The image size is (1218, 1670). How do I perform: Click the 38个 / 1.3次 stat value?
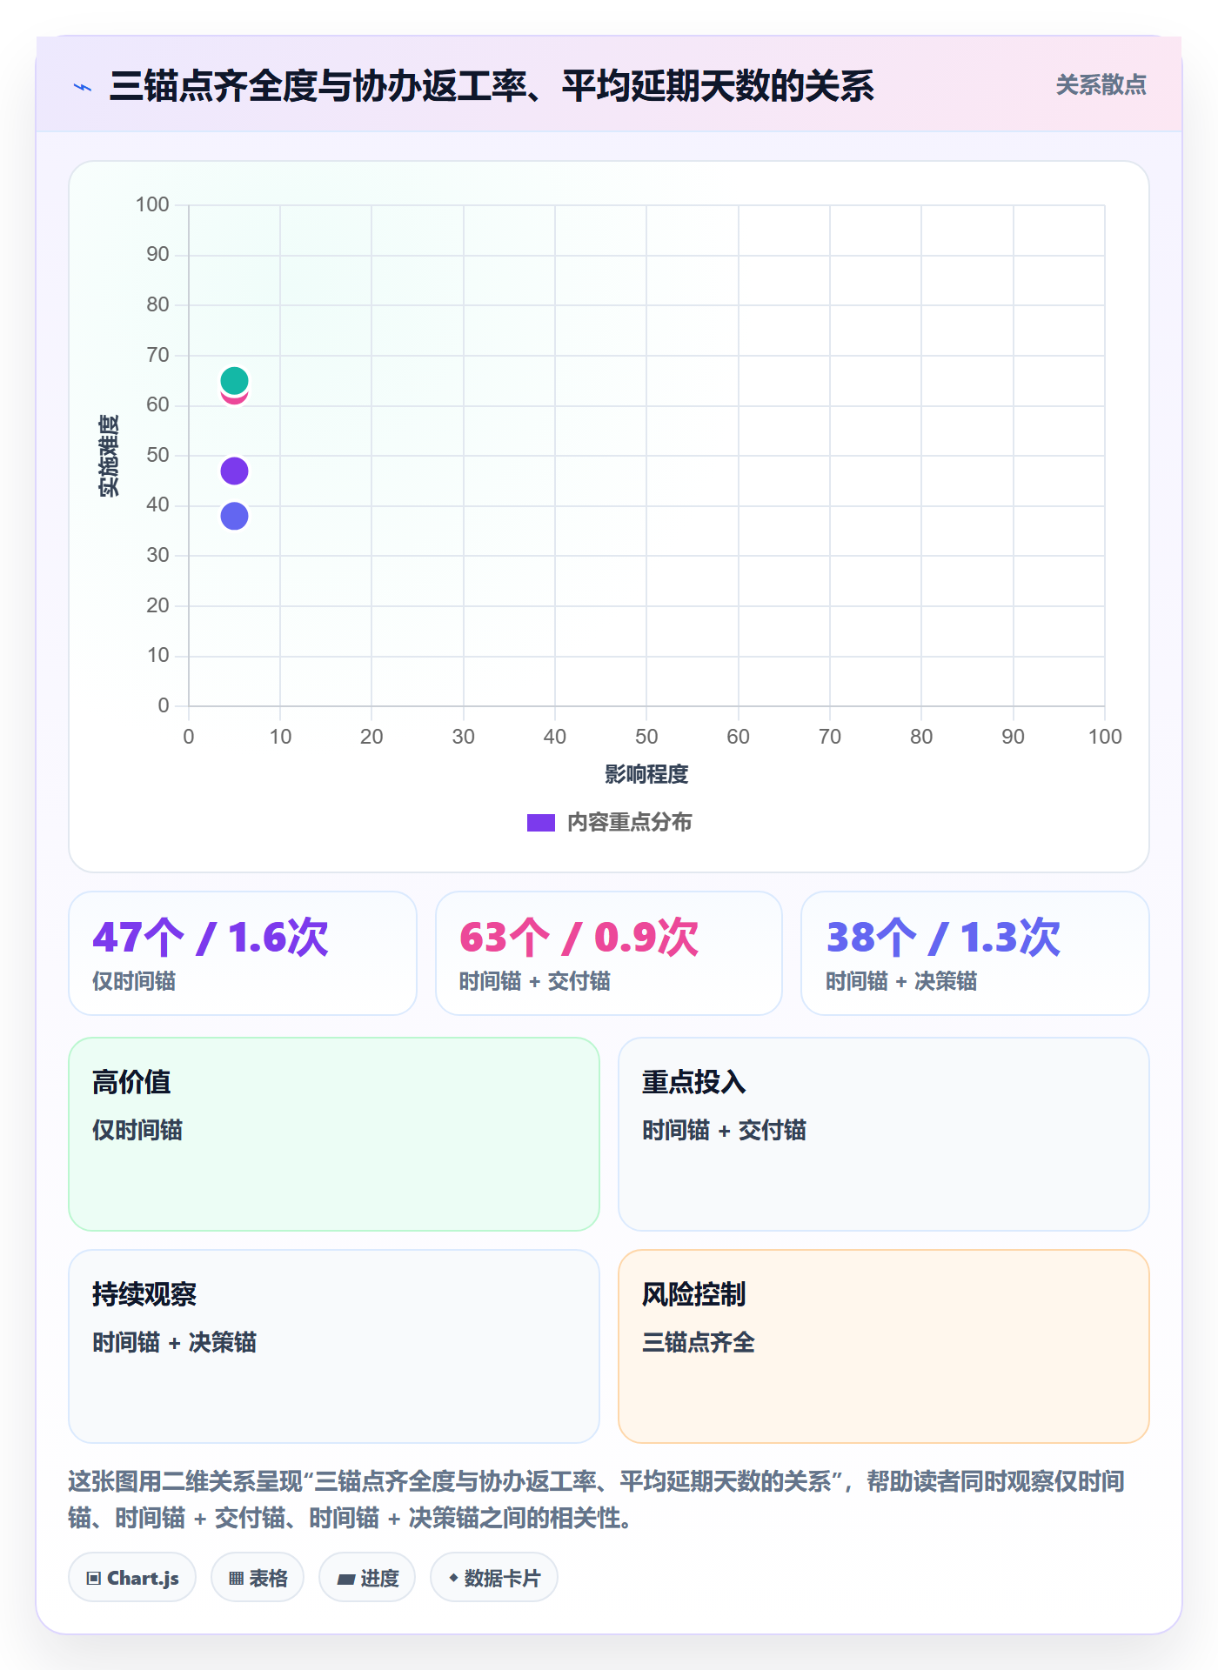(x=943, y=937)
